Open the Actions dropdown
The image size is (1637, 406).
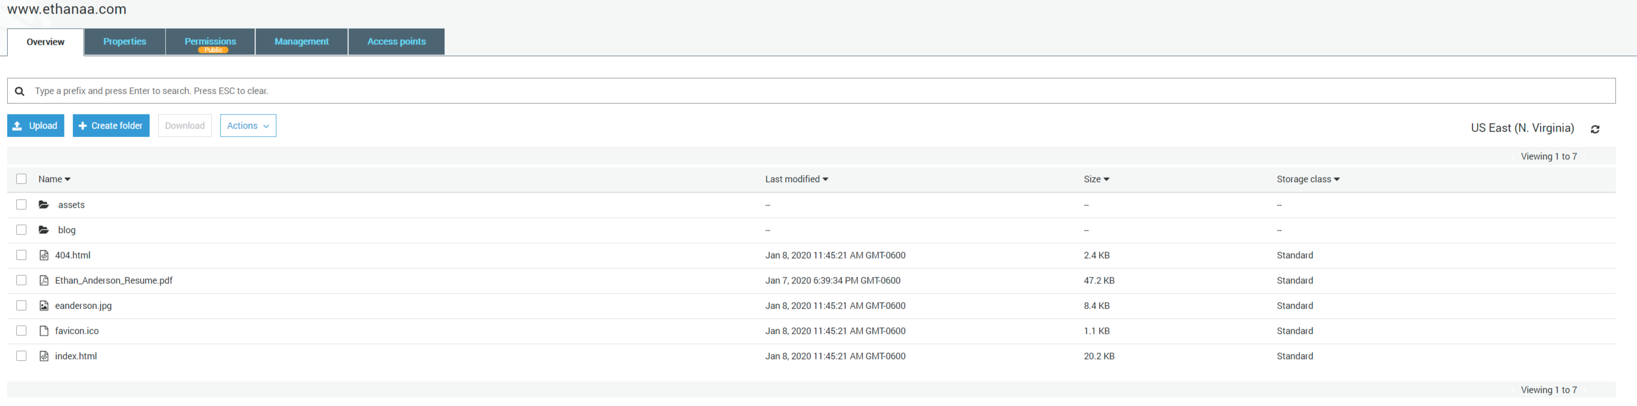point(248,126)
